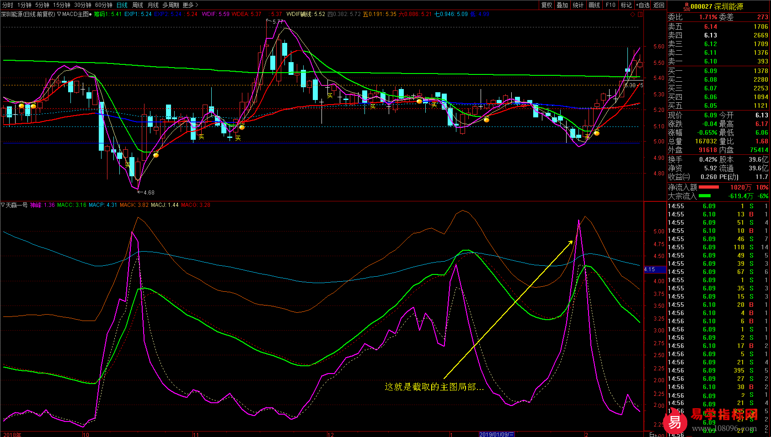Click the 换手 0.42% value
The image size is (771, 437).
click(708, 159)
